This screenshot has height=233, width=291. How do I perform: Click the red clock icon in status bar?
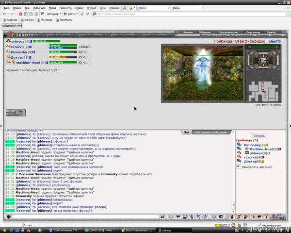pos(233,225)
